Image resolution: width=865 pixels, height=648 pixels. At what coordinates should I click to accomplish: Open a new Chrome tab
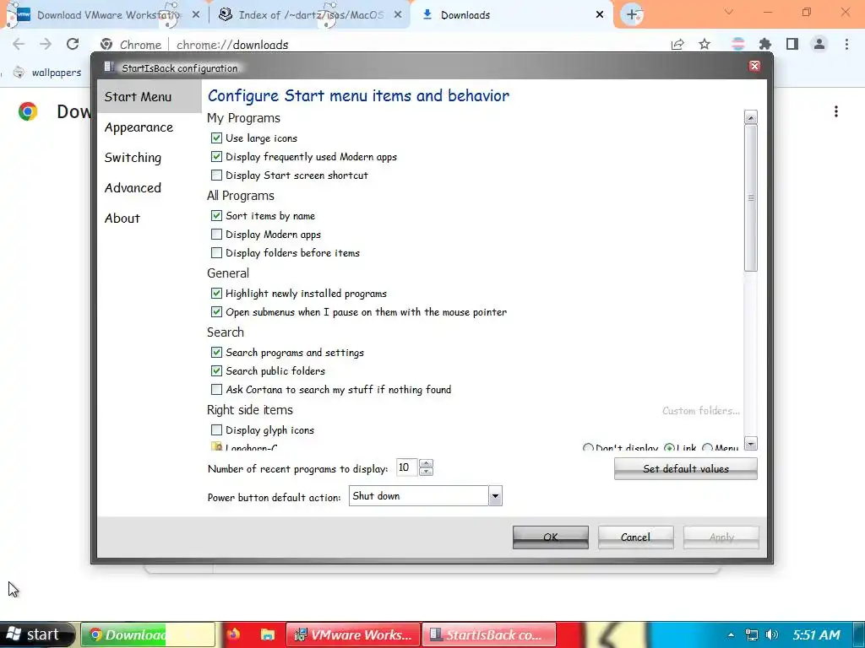(x=632, y=15)
